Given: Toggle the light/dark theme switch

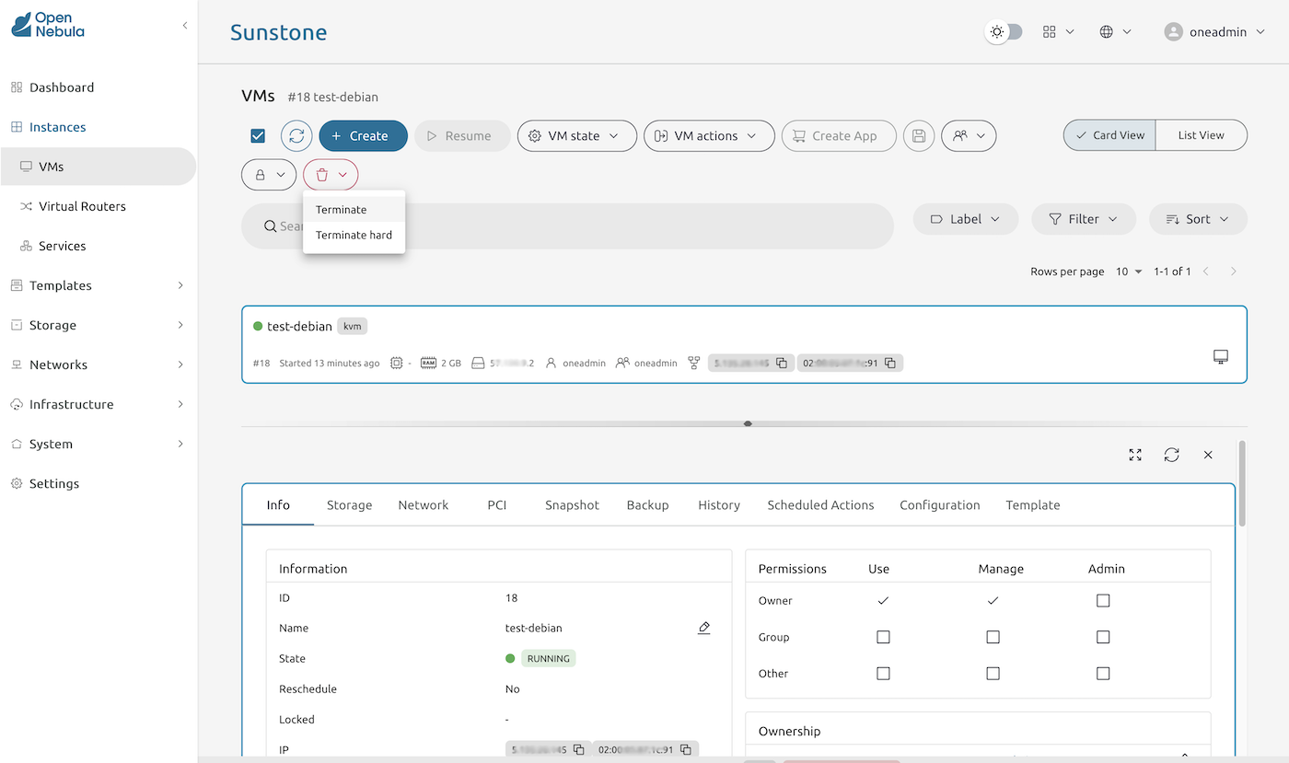Looking at the screenshot, I should pyautogui.click(x=1004, y=32).
